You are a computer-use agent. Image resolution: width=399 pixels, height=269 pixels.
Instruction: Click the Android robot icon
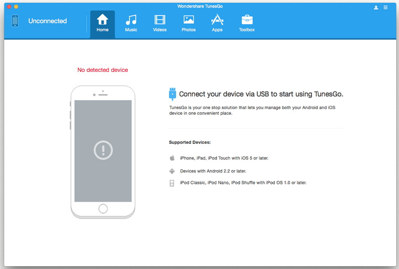click(x=172, y=171)
